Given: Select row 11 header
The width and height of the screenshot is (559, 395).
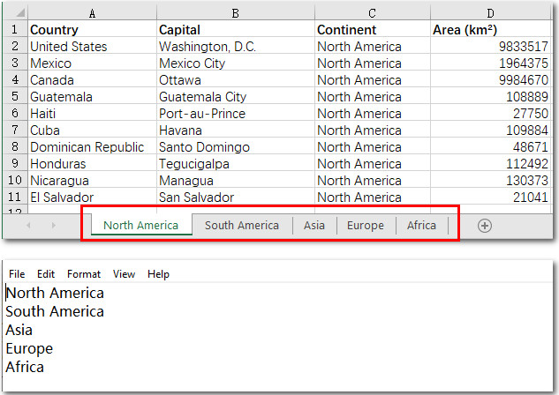Looking at the screenshot, I should [x=15, y=197].
